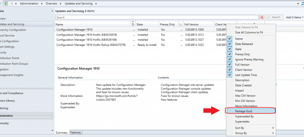Screen dimensions: 304x137
Task: Select the Configuration Manager 1910 row
Action: point(140,30)
